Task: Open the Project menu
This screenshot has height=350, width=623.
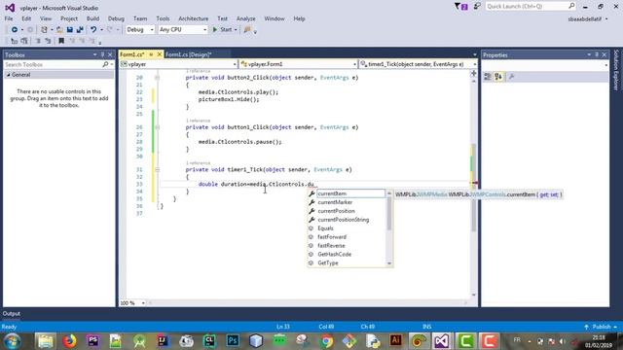Action: pyautogui.click(x=69, y=18)
